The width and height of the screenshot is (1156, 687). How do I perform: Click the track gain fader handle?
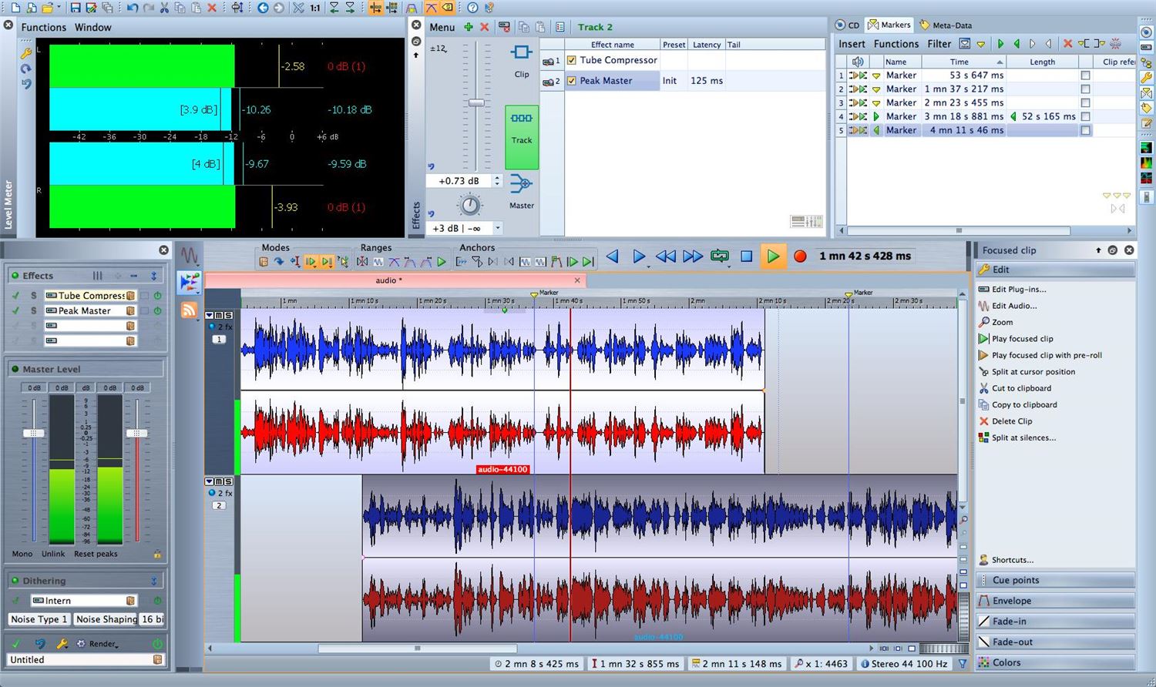point(476,102)
